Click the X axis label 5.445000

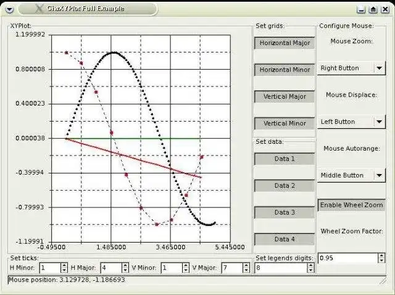pos(230,247)
